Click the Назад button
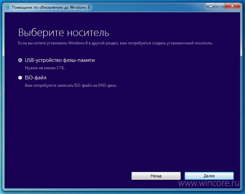 pos(156,176)
